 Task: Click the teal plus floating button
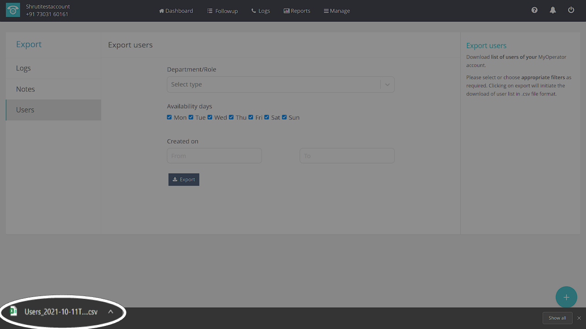tap(566, 297)
